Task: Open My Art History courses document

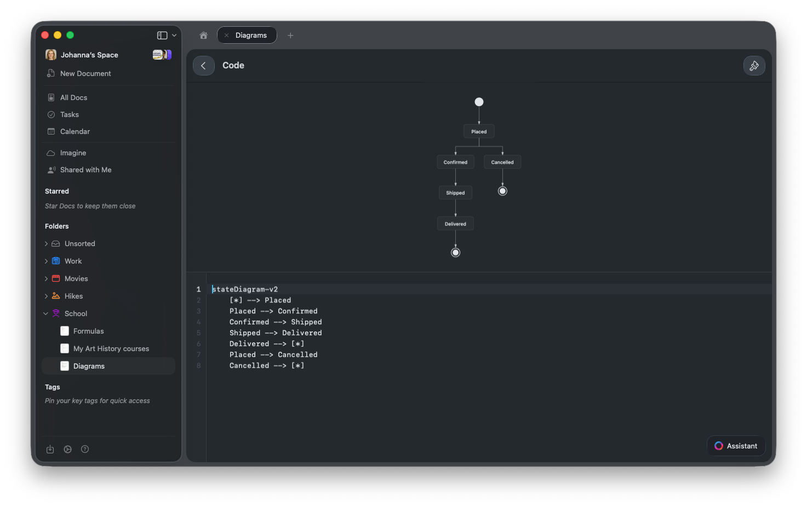Action: (x=111, y=348)
